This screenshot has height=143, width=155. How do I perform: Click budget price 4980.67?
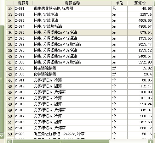(140, 27)
